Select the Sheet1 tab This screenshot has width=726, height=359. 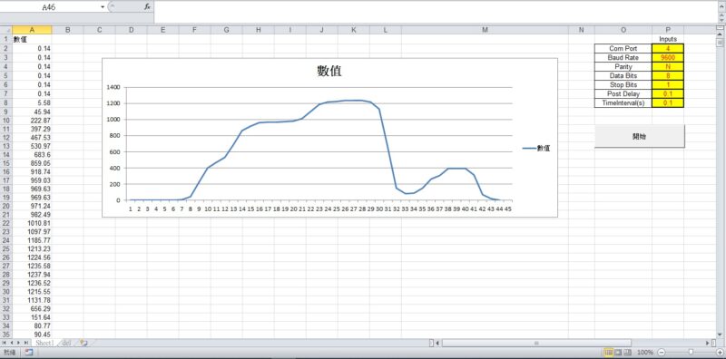click(x=44, y=343)
